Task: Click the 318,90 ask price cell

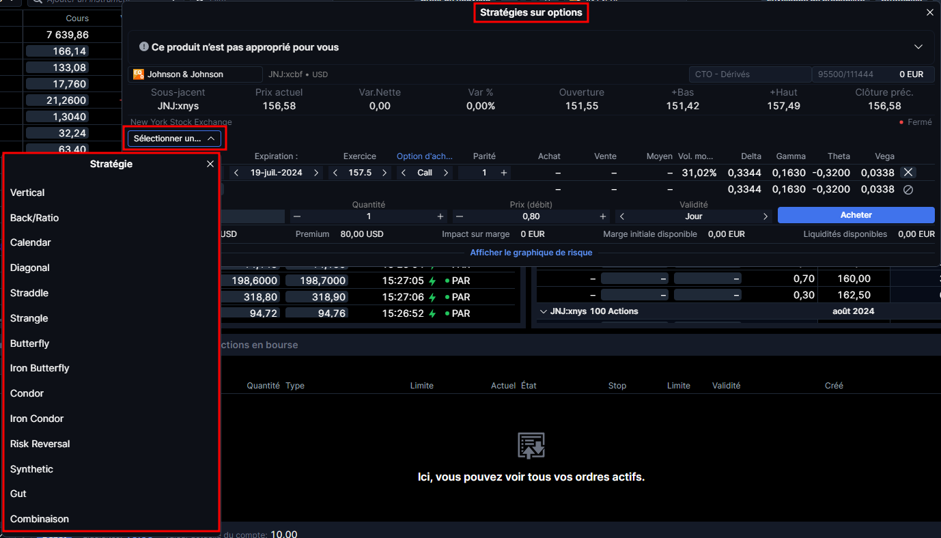Action: pos(317,297)
